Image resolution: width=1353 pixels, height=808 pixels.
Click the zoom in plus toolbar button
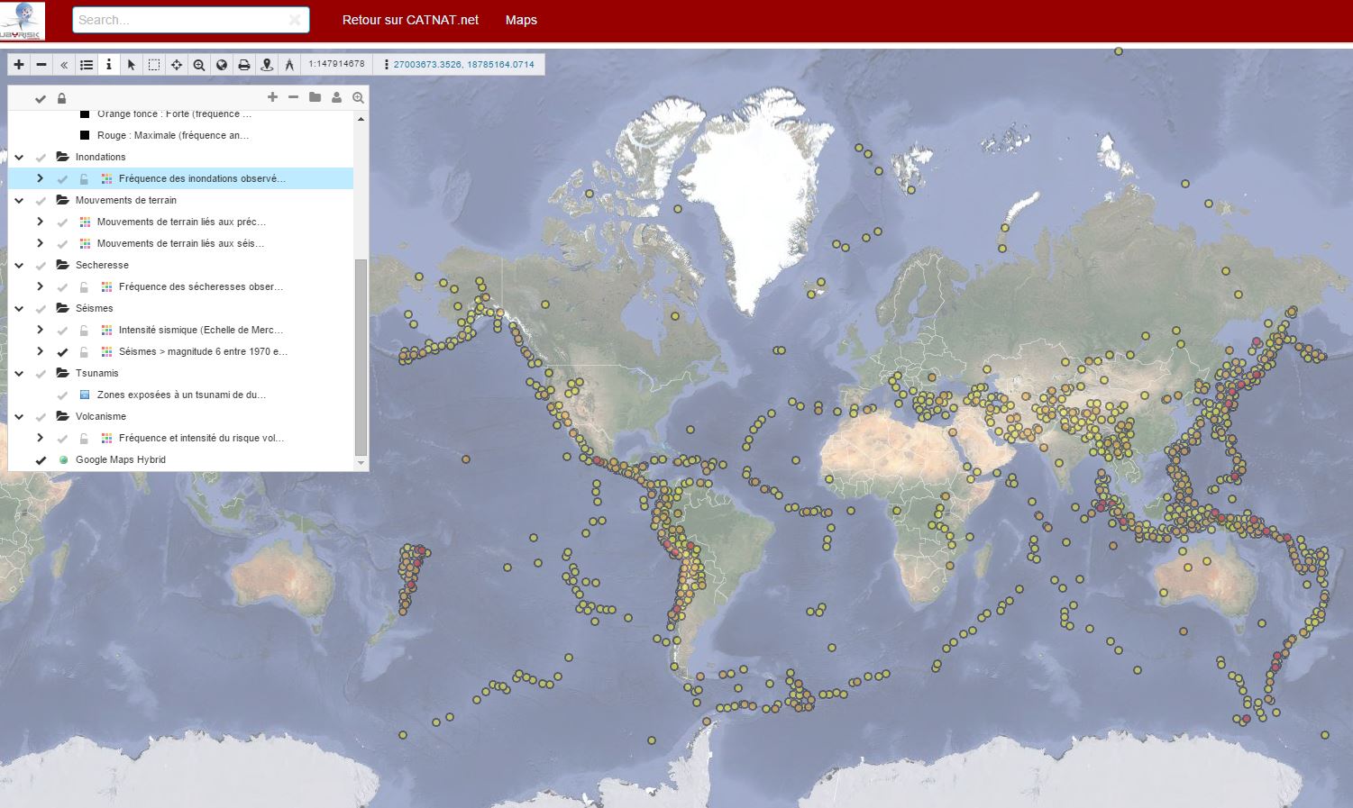19,65
